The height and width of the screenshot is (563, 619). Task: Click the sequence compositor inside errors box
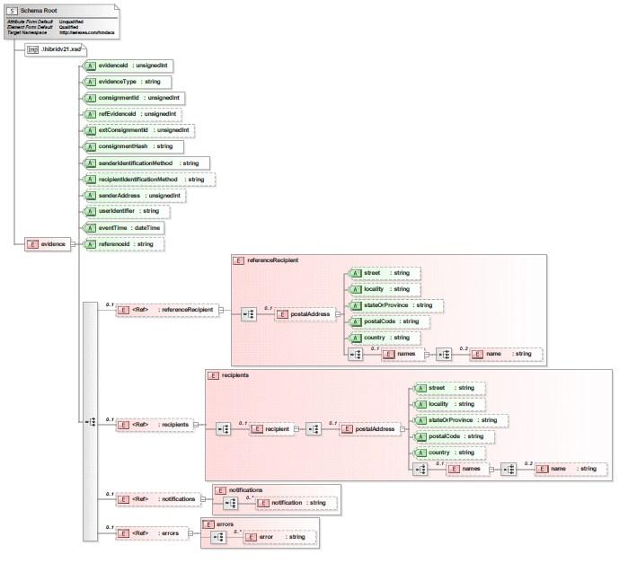point(218,537)
